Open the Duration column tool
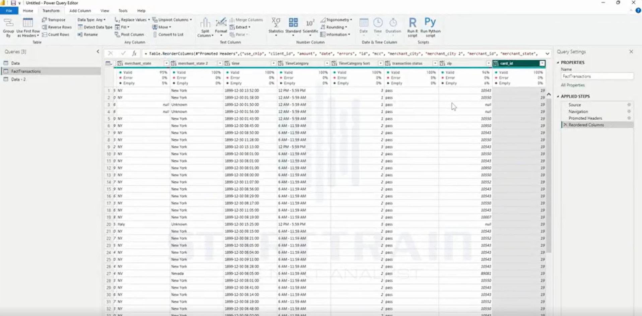 pos(393,26)
